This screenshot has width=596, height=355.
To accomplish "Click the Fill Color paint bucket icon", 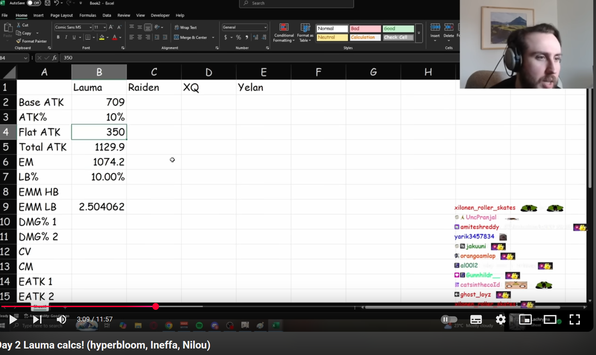I will (x=102, y=37).
